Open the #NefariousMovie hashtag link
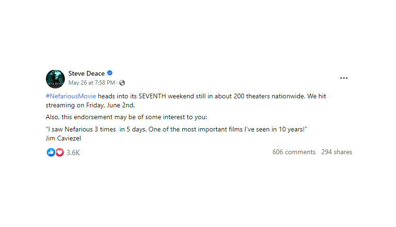 [x=71, y=96]
